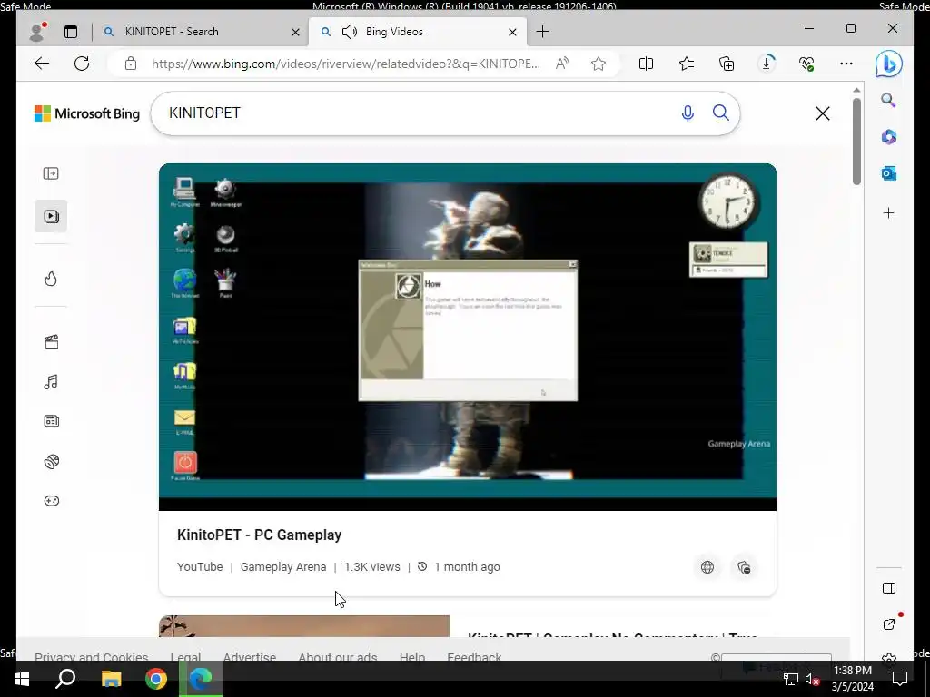Viewport: 930px width, 697px height.
Task: Open Read Aloud in address bar
Action: pyautogui.click(x=562, y=64)
